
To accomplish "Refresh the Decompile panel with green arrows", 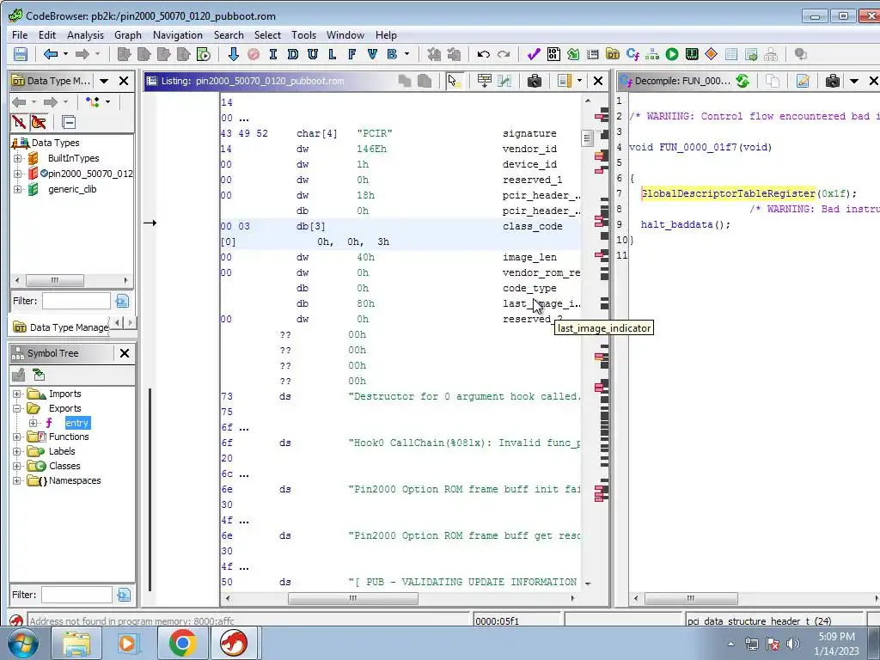I will point(742,81).
